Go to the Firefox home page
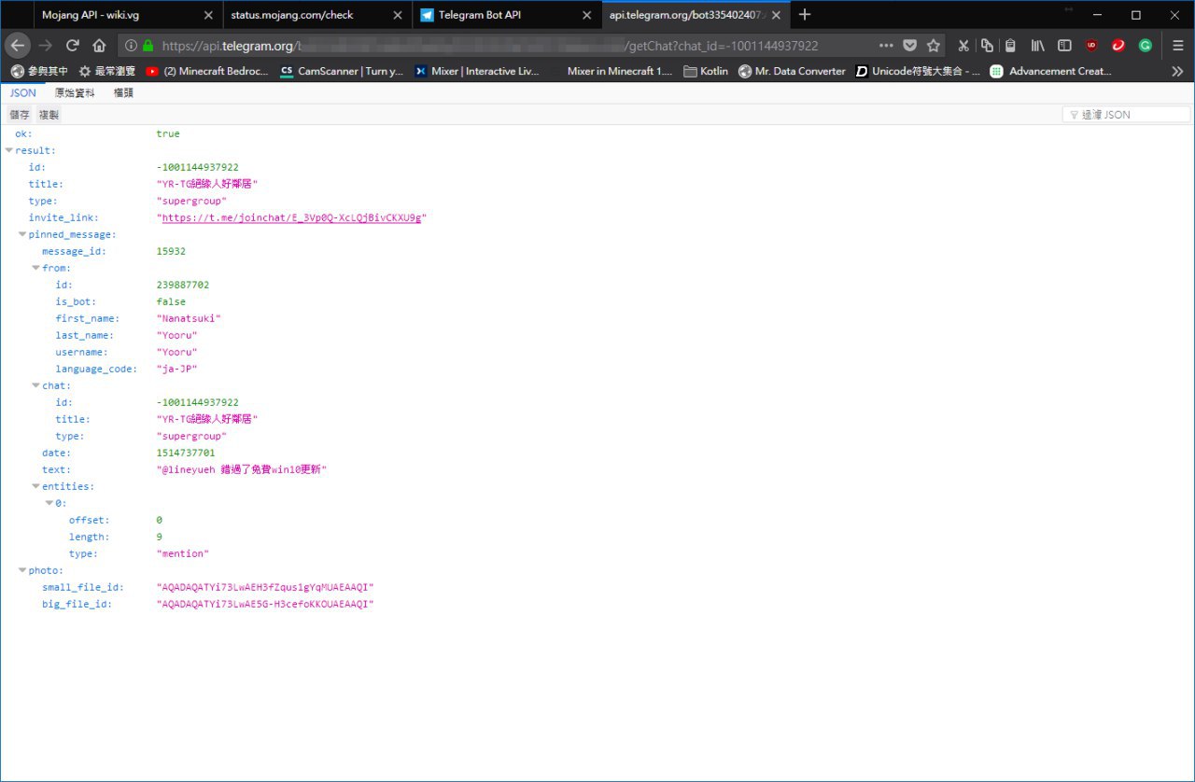Screen dimensions: 1195x782 click(99, 45)
